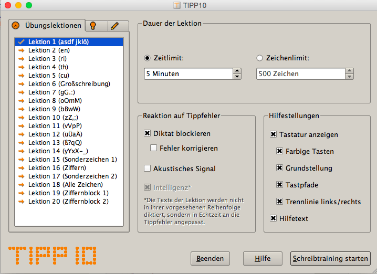Select Lektion 10 (zZ,;)
This screenshot has width=377, height=274.
coord(69,118)
